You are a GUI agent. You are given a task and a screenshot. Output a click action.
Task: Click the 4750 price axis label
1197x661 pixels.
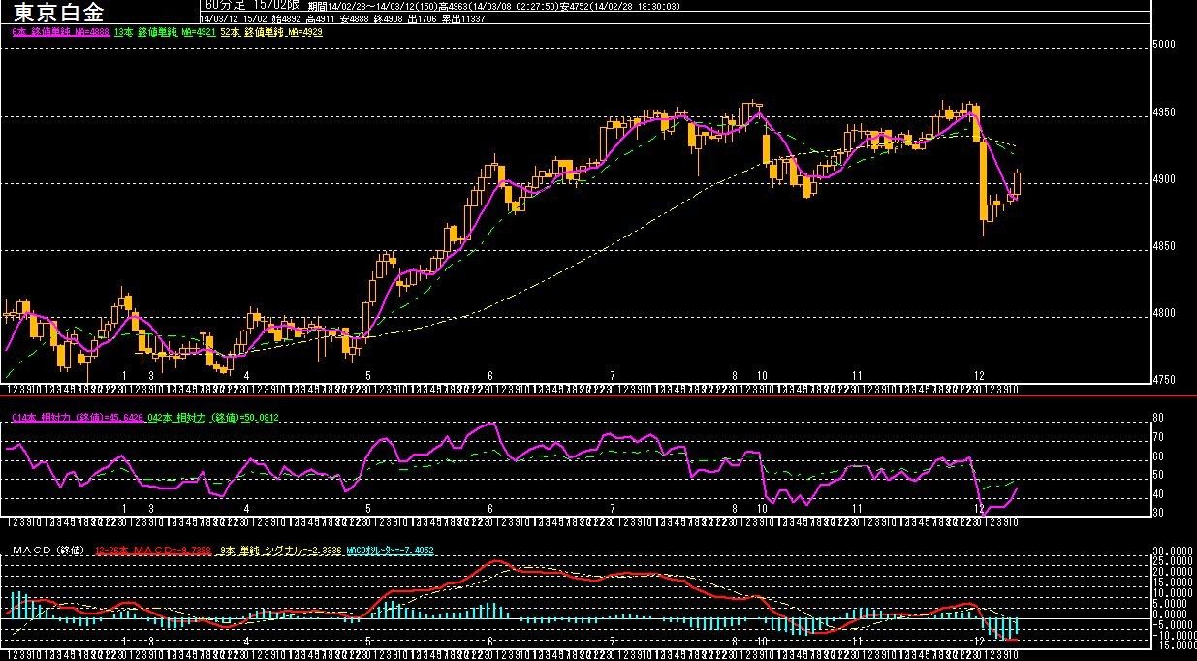1164,380
